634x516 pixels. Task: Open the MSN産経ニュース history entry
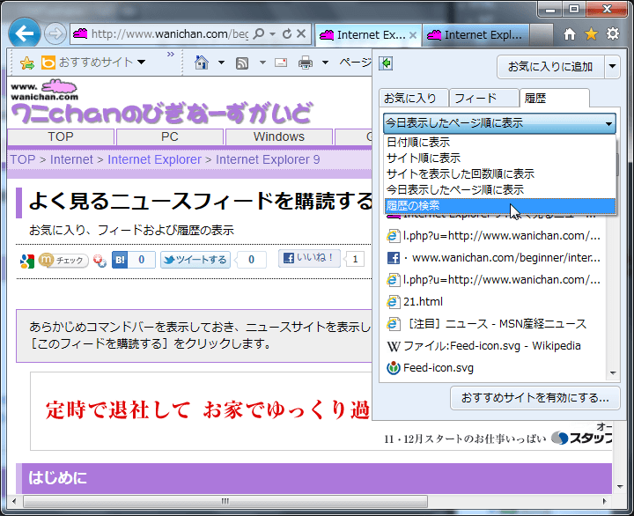(486, 324)
